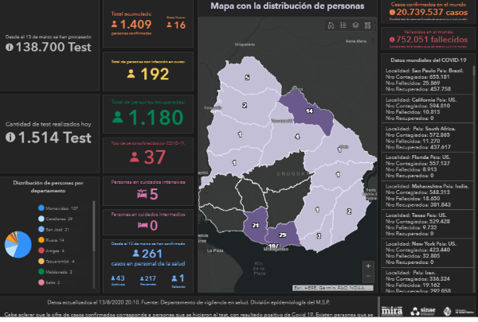The image size is (478, 322).
Task: Reset the map to its default extent (home icon)
Action: [331, 25]
